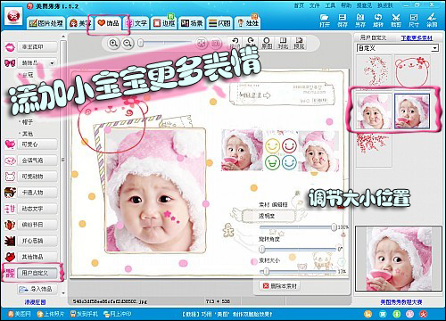Screen dimensions: 446x321
Task: Select the pink bear outline sticker thumbnail
Action: (412, 71)
